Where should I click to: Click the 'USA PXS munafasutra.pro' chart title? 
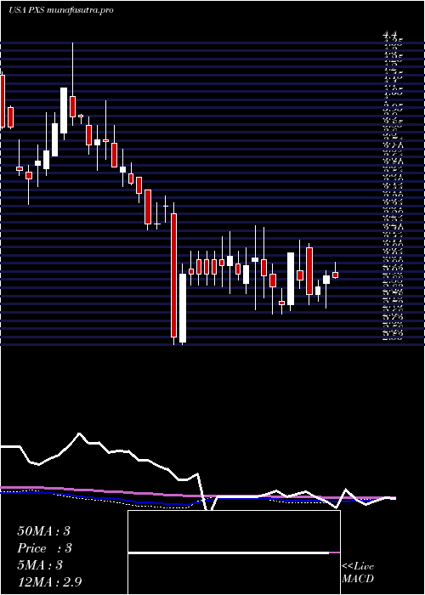61,10
